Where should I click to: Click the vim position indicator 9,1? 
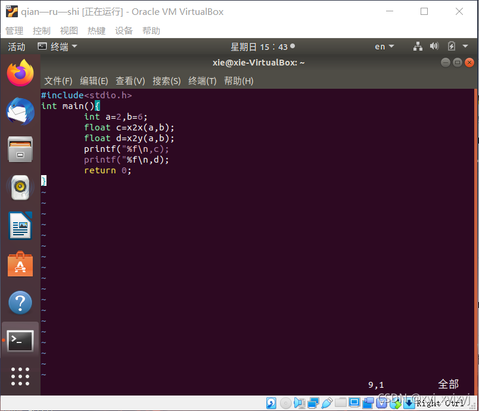(376, 385)
